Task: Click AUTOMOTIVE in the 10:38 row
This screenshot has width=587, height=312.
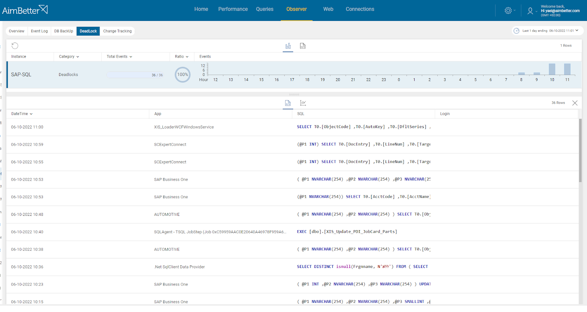Action: (167, 249)
